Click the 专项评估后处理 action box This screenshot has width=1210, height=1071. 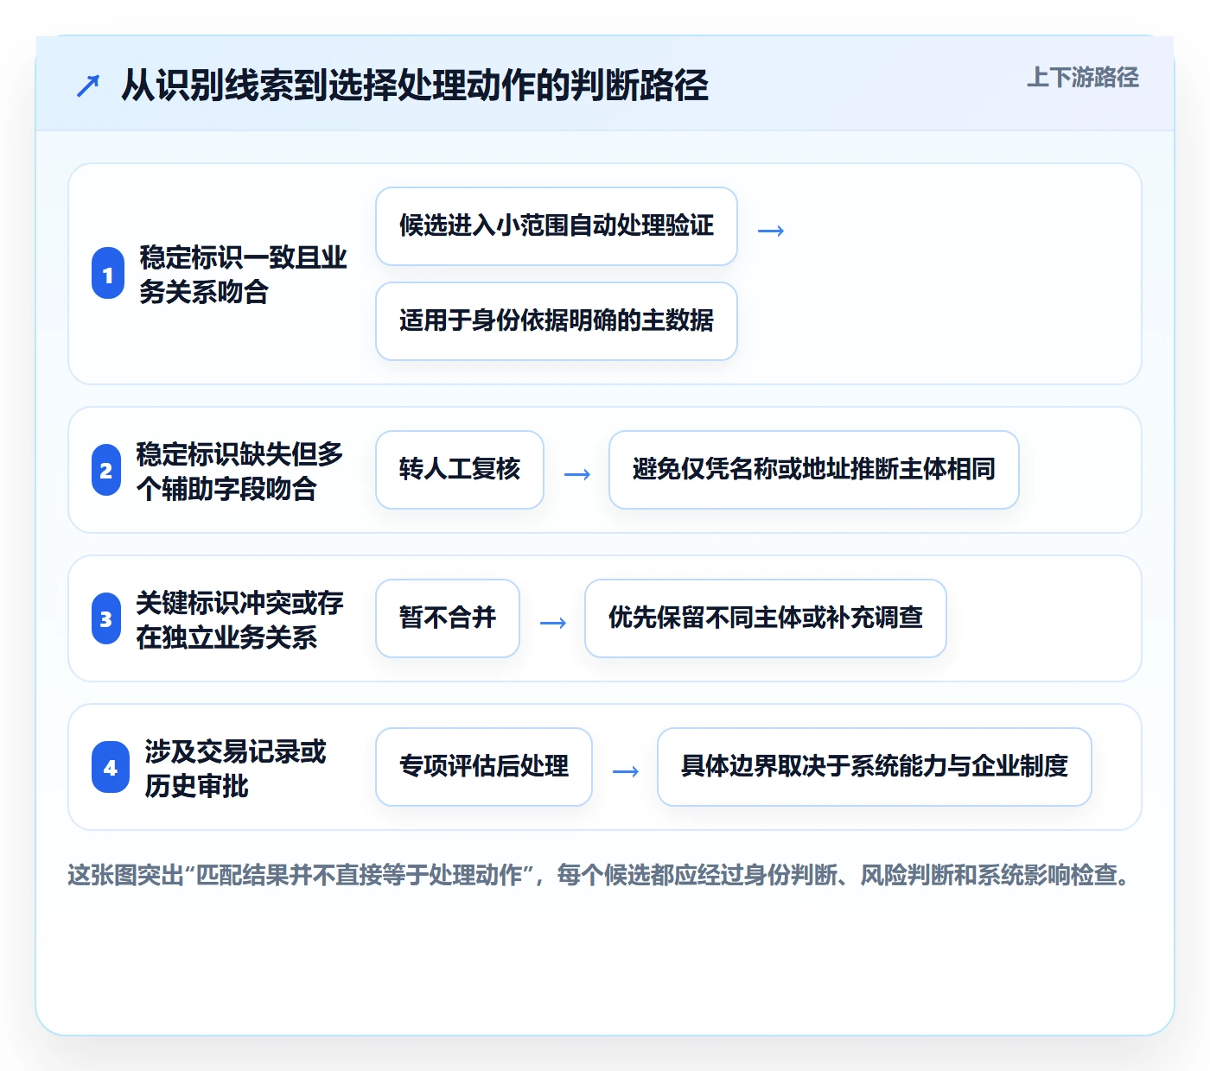(484, 767)
